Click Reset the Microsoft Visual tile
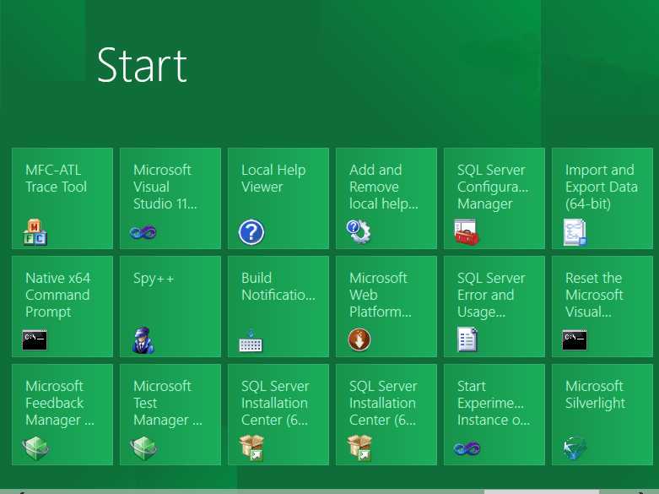 coord(602,307)
